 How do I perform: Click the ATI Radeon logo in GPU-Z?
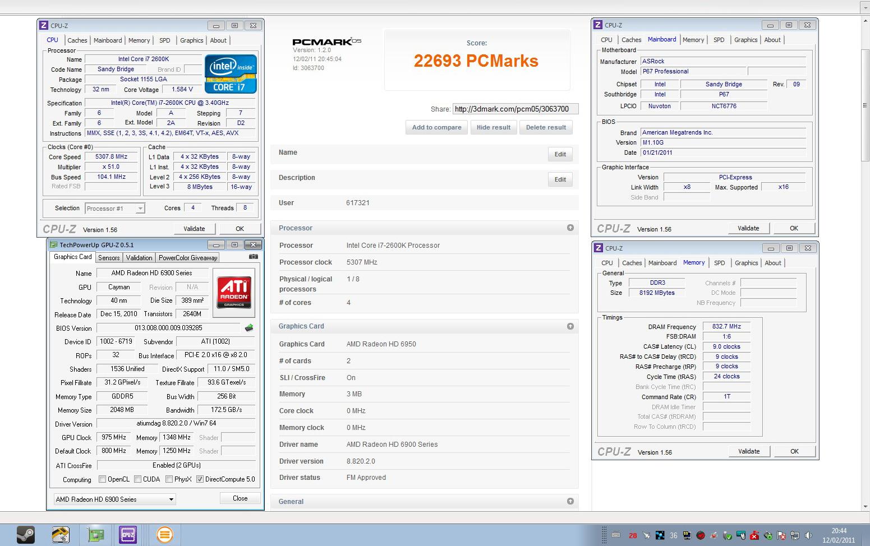pyautogui.click(x=234, y=293)
